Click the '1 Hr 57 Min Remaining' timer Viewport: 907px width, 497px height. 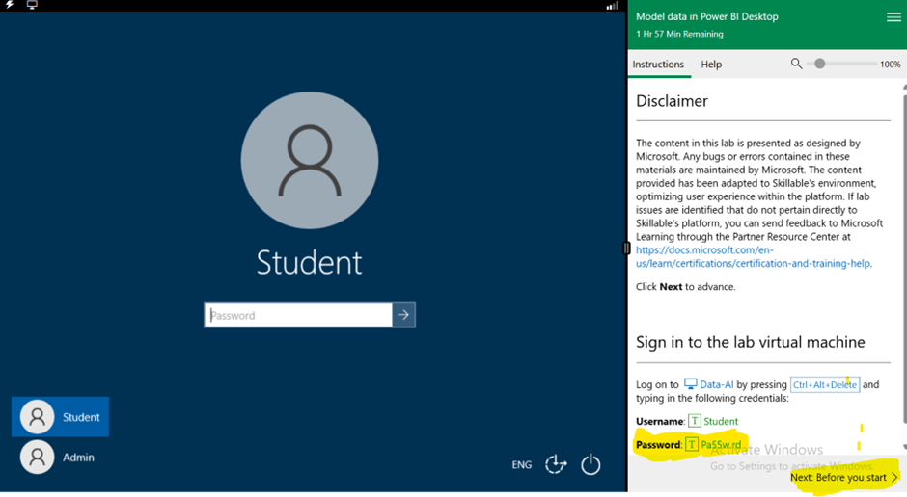(679, 34)
